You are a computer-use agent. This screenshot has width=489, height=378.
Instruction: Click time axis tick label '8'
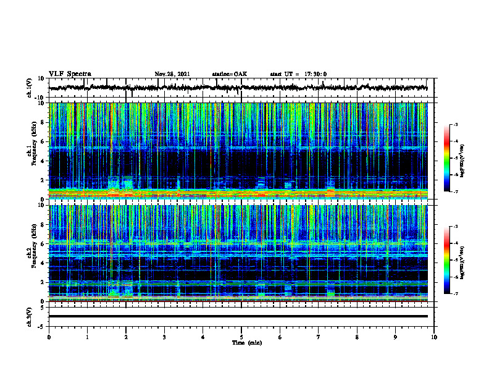tap(357, 337)
